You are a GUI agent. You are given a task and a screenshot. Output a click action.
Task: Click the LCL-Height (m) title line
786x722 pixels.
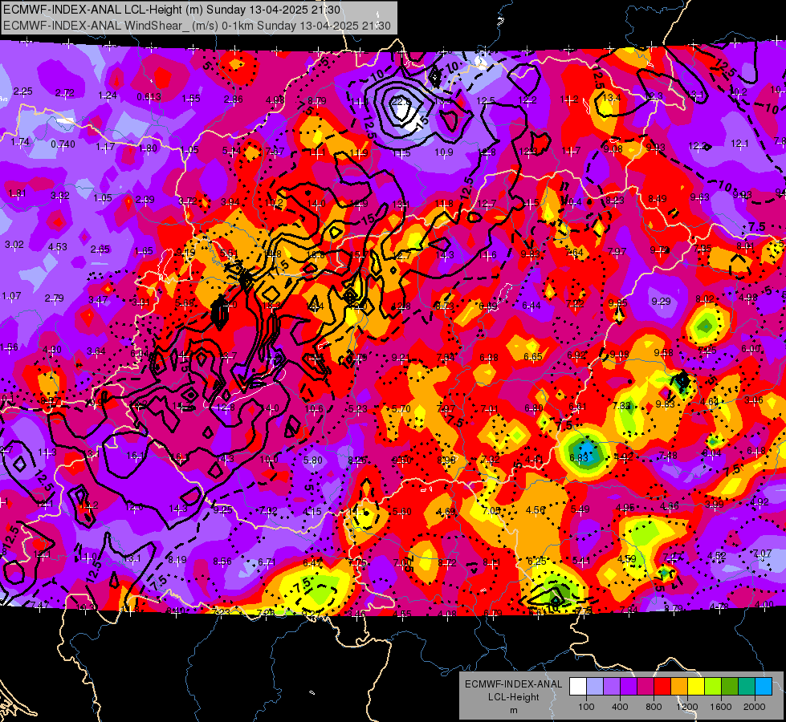click(x=172, y=10)
